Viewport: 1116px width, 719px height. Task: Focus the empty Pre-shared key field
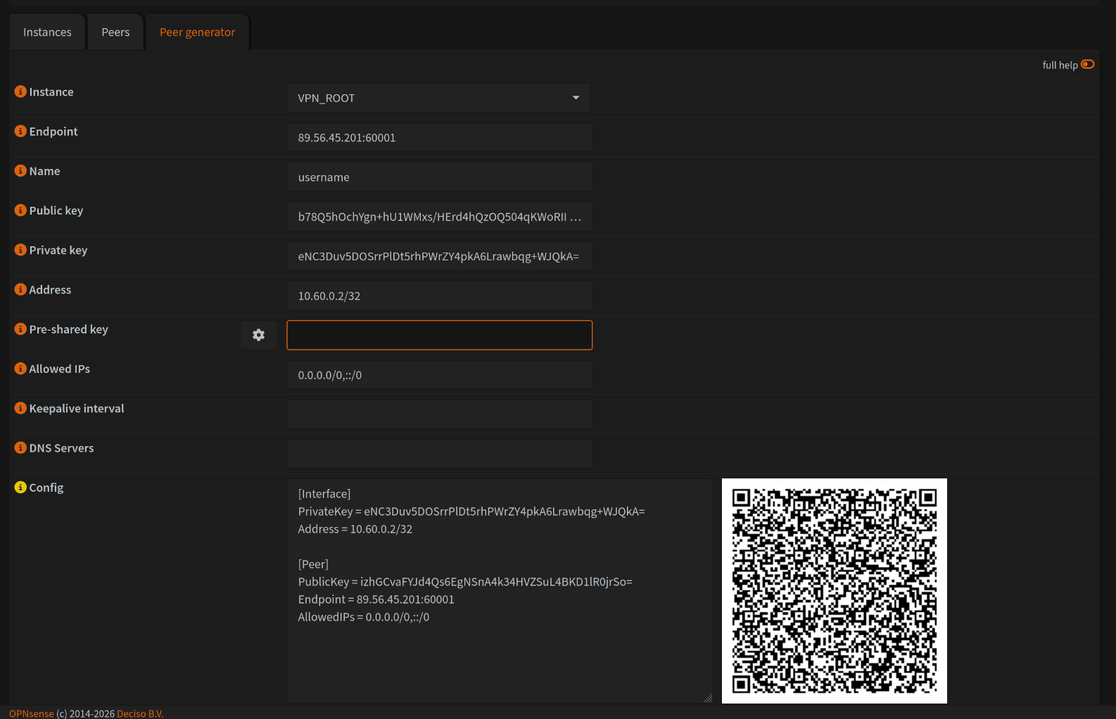coord(439,335)
